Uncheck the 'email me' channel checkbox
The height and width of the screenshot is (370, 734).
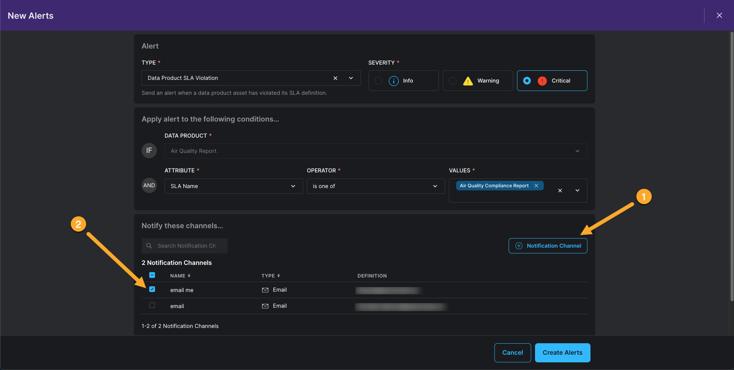(x=152, y=289)
